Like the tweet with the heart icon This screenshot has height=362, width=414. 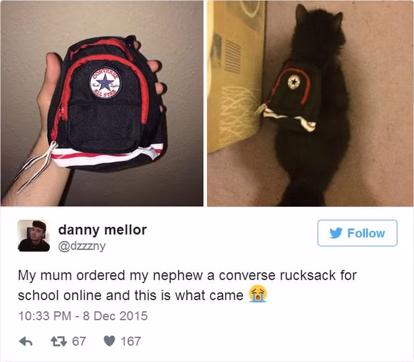[x=109, y=341]
